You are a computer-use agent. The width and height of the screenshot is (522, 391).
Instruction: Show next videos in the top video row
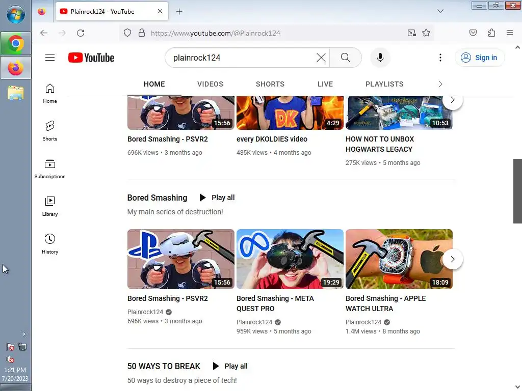click(x=453, y=101)
